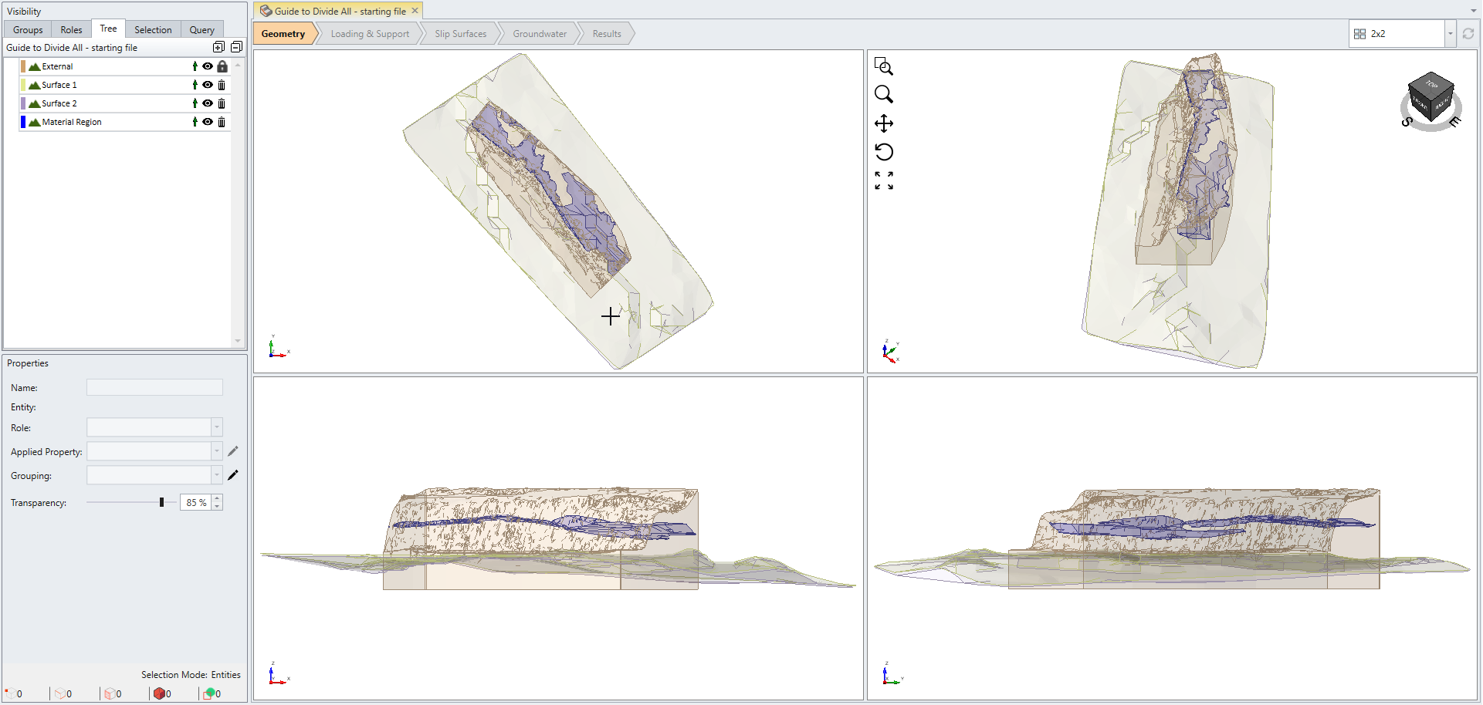Edit the Applied Property with the pencil icon
Image resolution: width=1483 pixels, height=705 pixels.
234,451
